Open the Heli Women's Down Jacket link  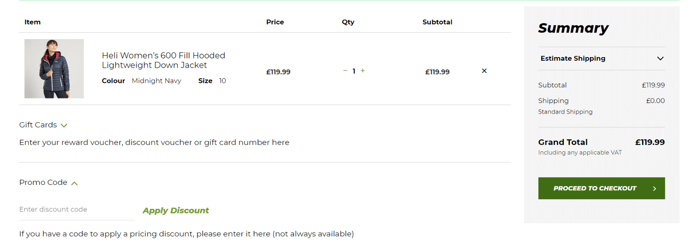[163, 60]
